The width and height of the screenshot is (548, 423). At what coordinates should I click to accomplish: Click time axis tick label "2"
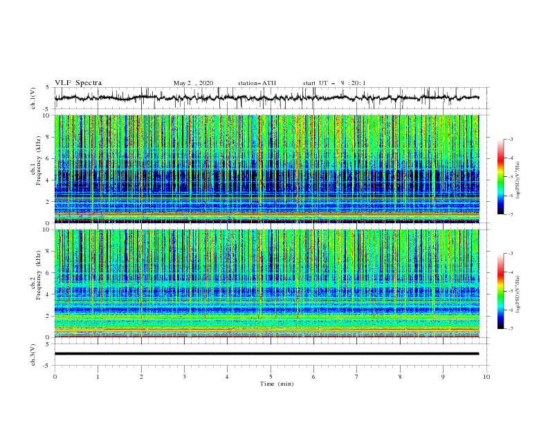point(141,377)
